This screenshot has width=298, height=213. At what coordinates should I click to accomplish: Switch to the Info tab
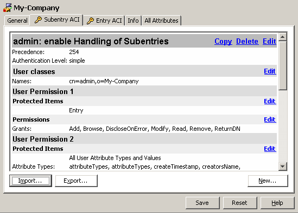[x=133, y=21]
